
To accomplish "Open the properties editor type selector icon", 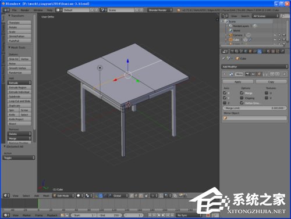I will click(x=225, y=51).
